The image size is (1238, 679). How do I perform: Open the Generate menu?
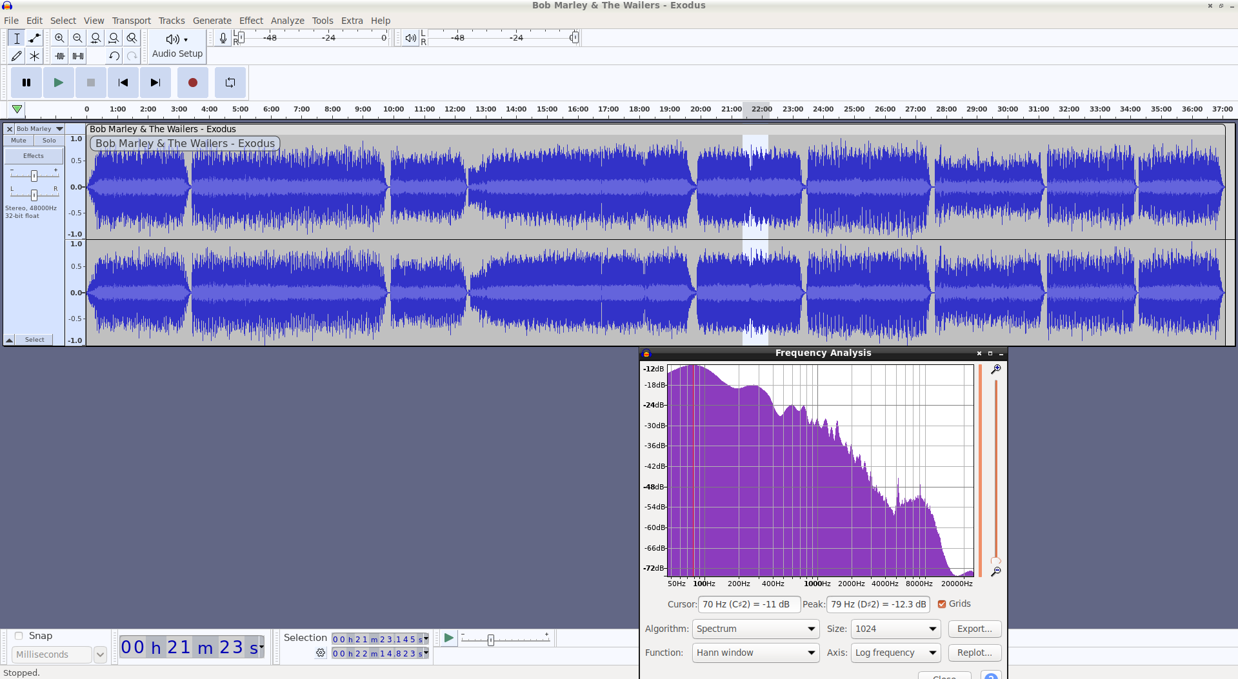pos(212,21)
